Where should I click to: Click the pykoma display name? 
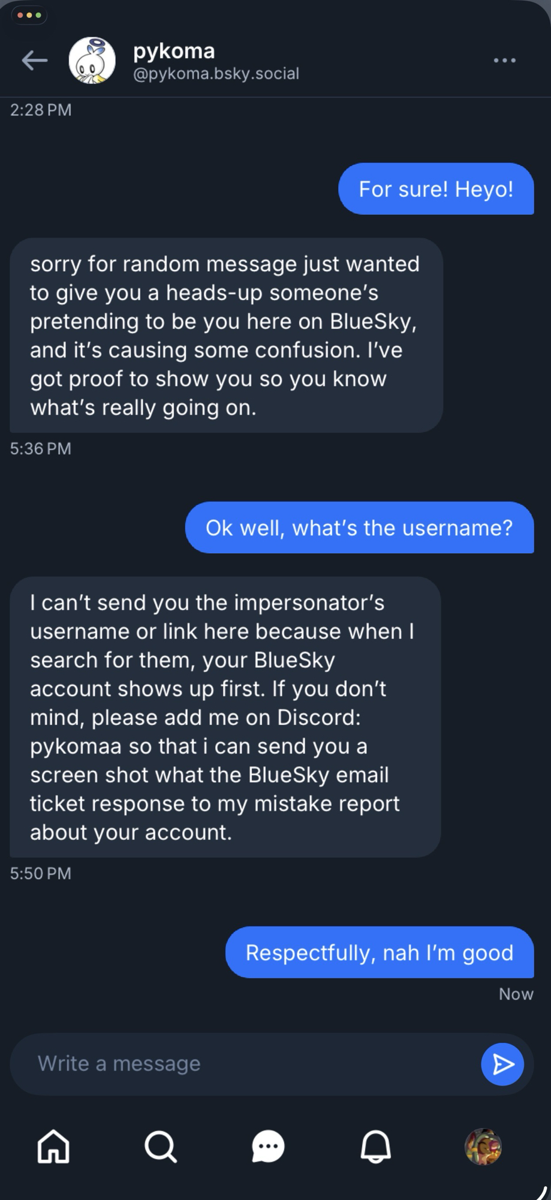click(174, 51)
